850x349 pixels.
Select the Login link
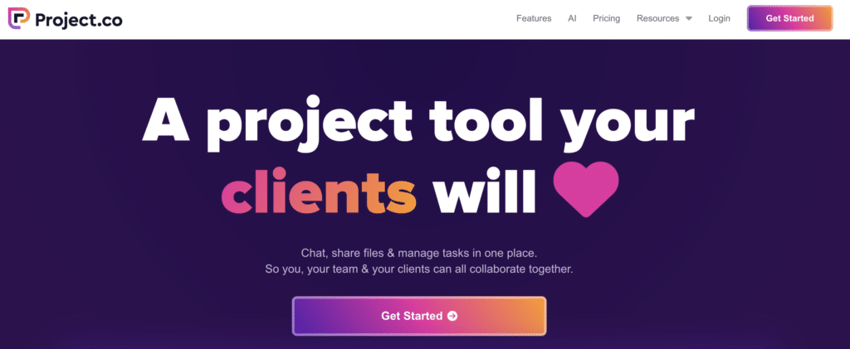719,18
